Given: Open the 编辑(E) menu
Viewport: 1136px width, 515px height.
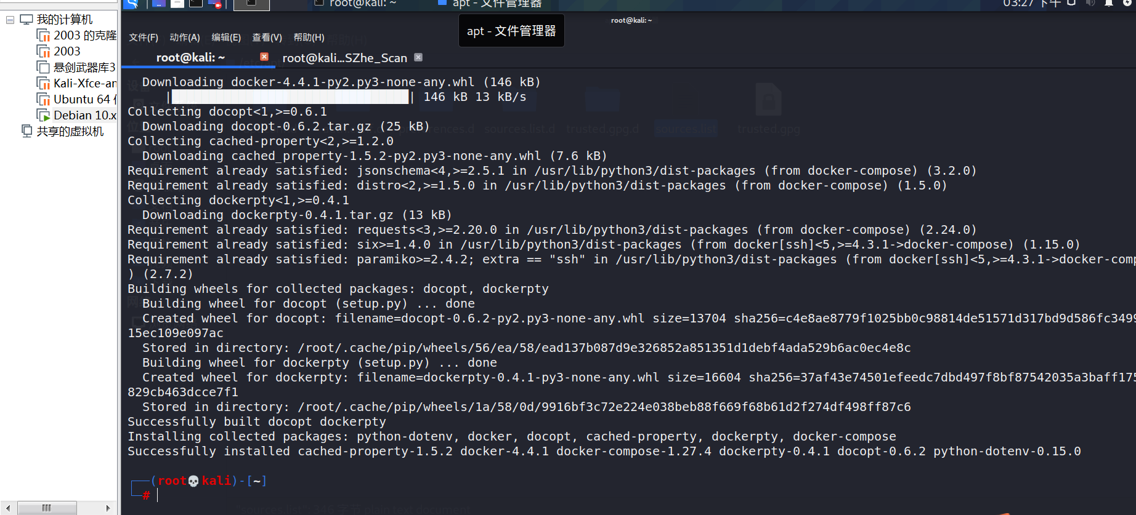Looking at the screenshot, I should (226, 38).
